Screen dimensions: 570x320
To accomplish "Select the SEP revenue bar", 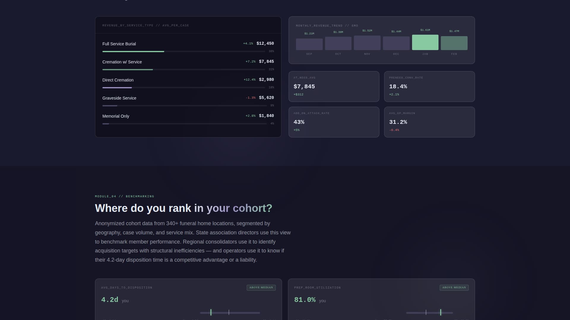I will pyautogui.click(x=309, y=44).
